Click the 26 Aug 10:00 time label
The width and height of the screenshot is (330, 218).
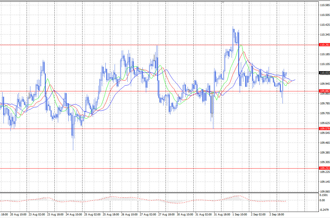(x=129, y=215)
